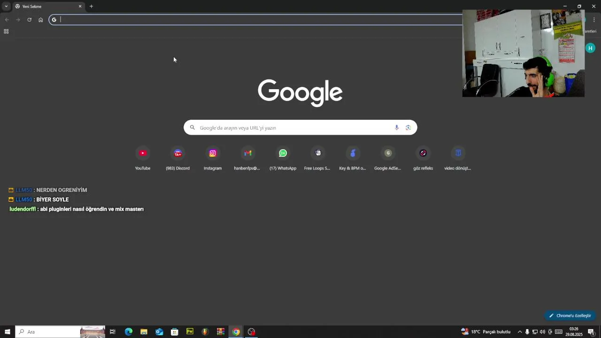Click the chat message NERDEN OGRENİYİM
The height and width of the screenshot is (338, 601).
click(62, 190)
